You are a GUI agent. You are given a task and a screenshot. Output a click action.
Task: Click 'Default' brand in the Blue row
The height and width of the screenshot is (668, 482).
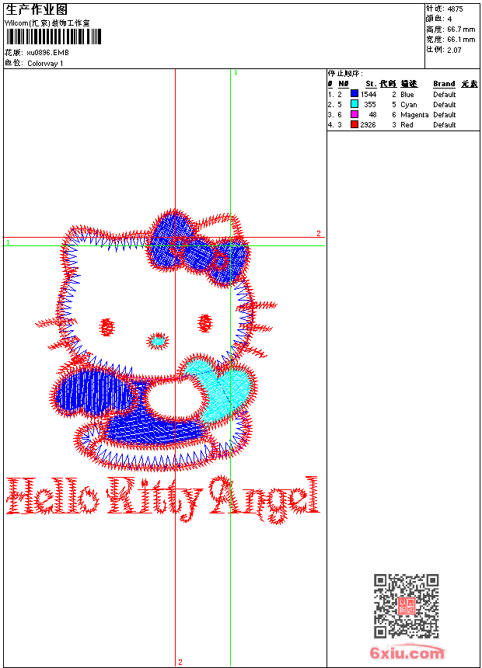445,94
